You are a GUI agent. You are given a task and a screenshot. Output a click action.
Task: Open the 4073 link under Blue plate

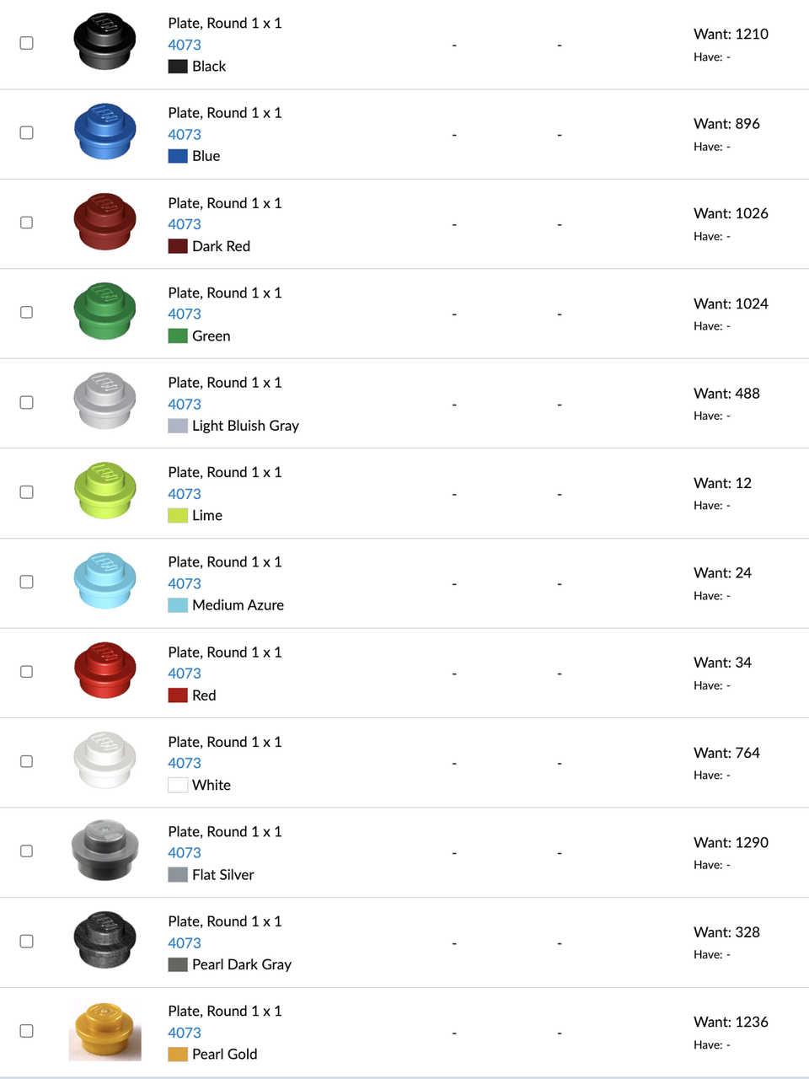pos(184,134)
